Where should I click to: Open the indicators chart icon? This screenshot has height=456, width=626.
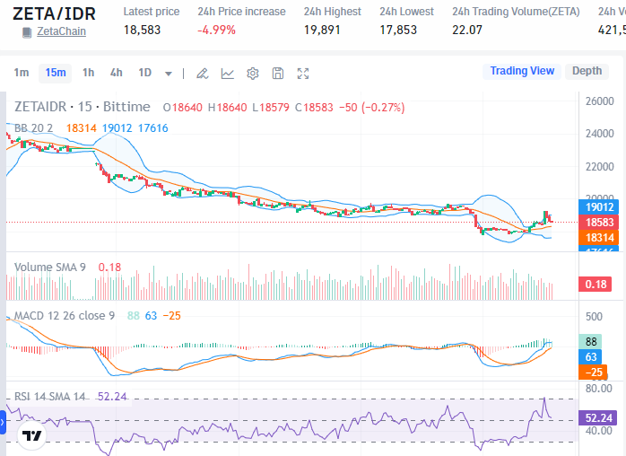point(228,74)
